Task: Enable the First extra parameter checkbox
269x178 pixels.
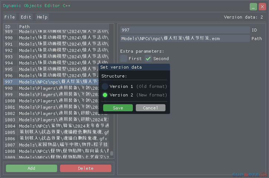Action: point(124,59)
